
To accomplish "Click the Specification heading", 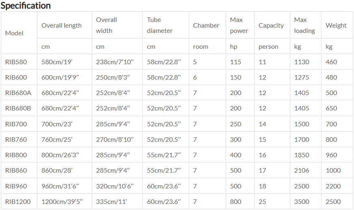I will (x=26, y=6).
